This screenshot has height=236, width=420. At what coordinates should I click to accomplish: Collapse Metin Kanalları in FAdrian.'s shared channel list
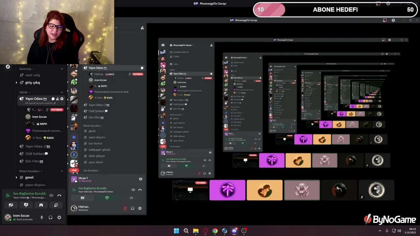(93, 126)
